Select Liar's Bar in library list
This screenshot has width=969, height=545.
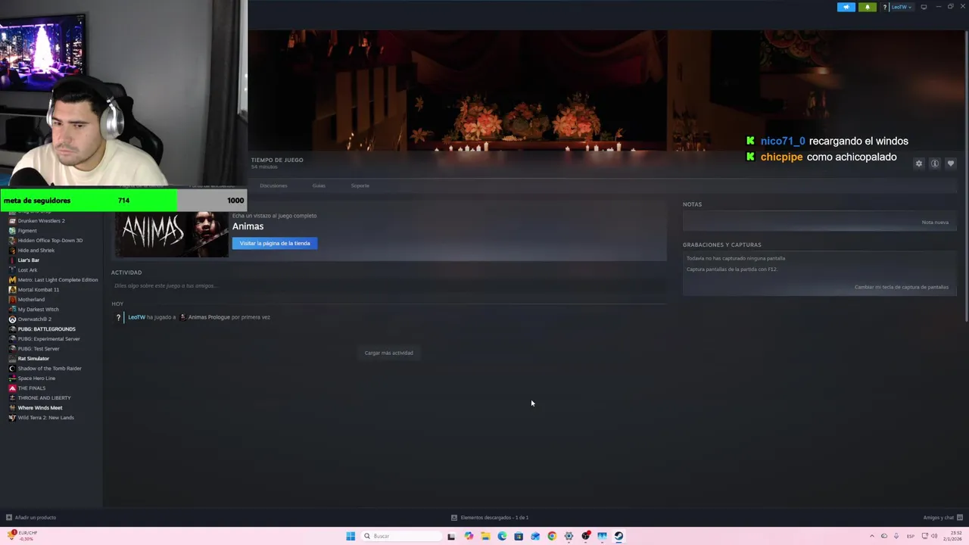click(29, 260)
